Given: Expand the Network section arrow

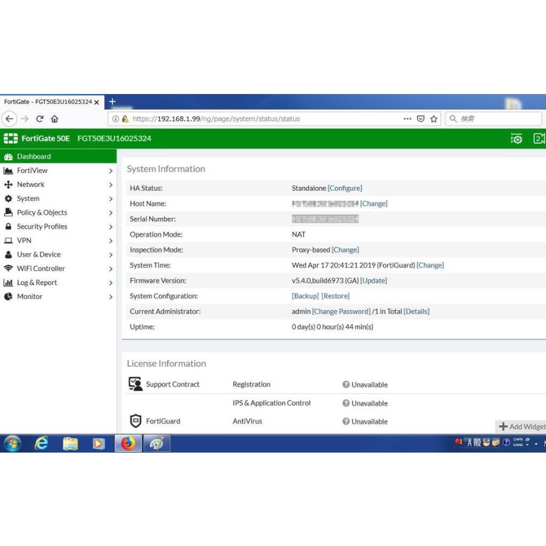Looking at the screenshot, I should click(x=110, y=185).
